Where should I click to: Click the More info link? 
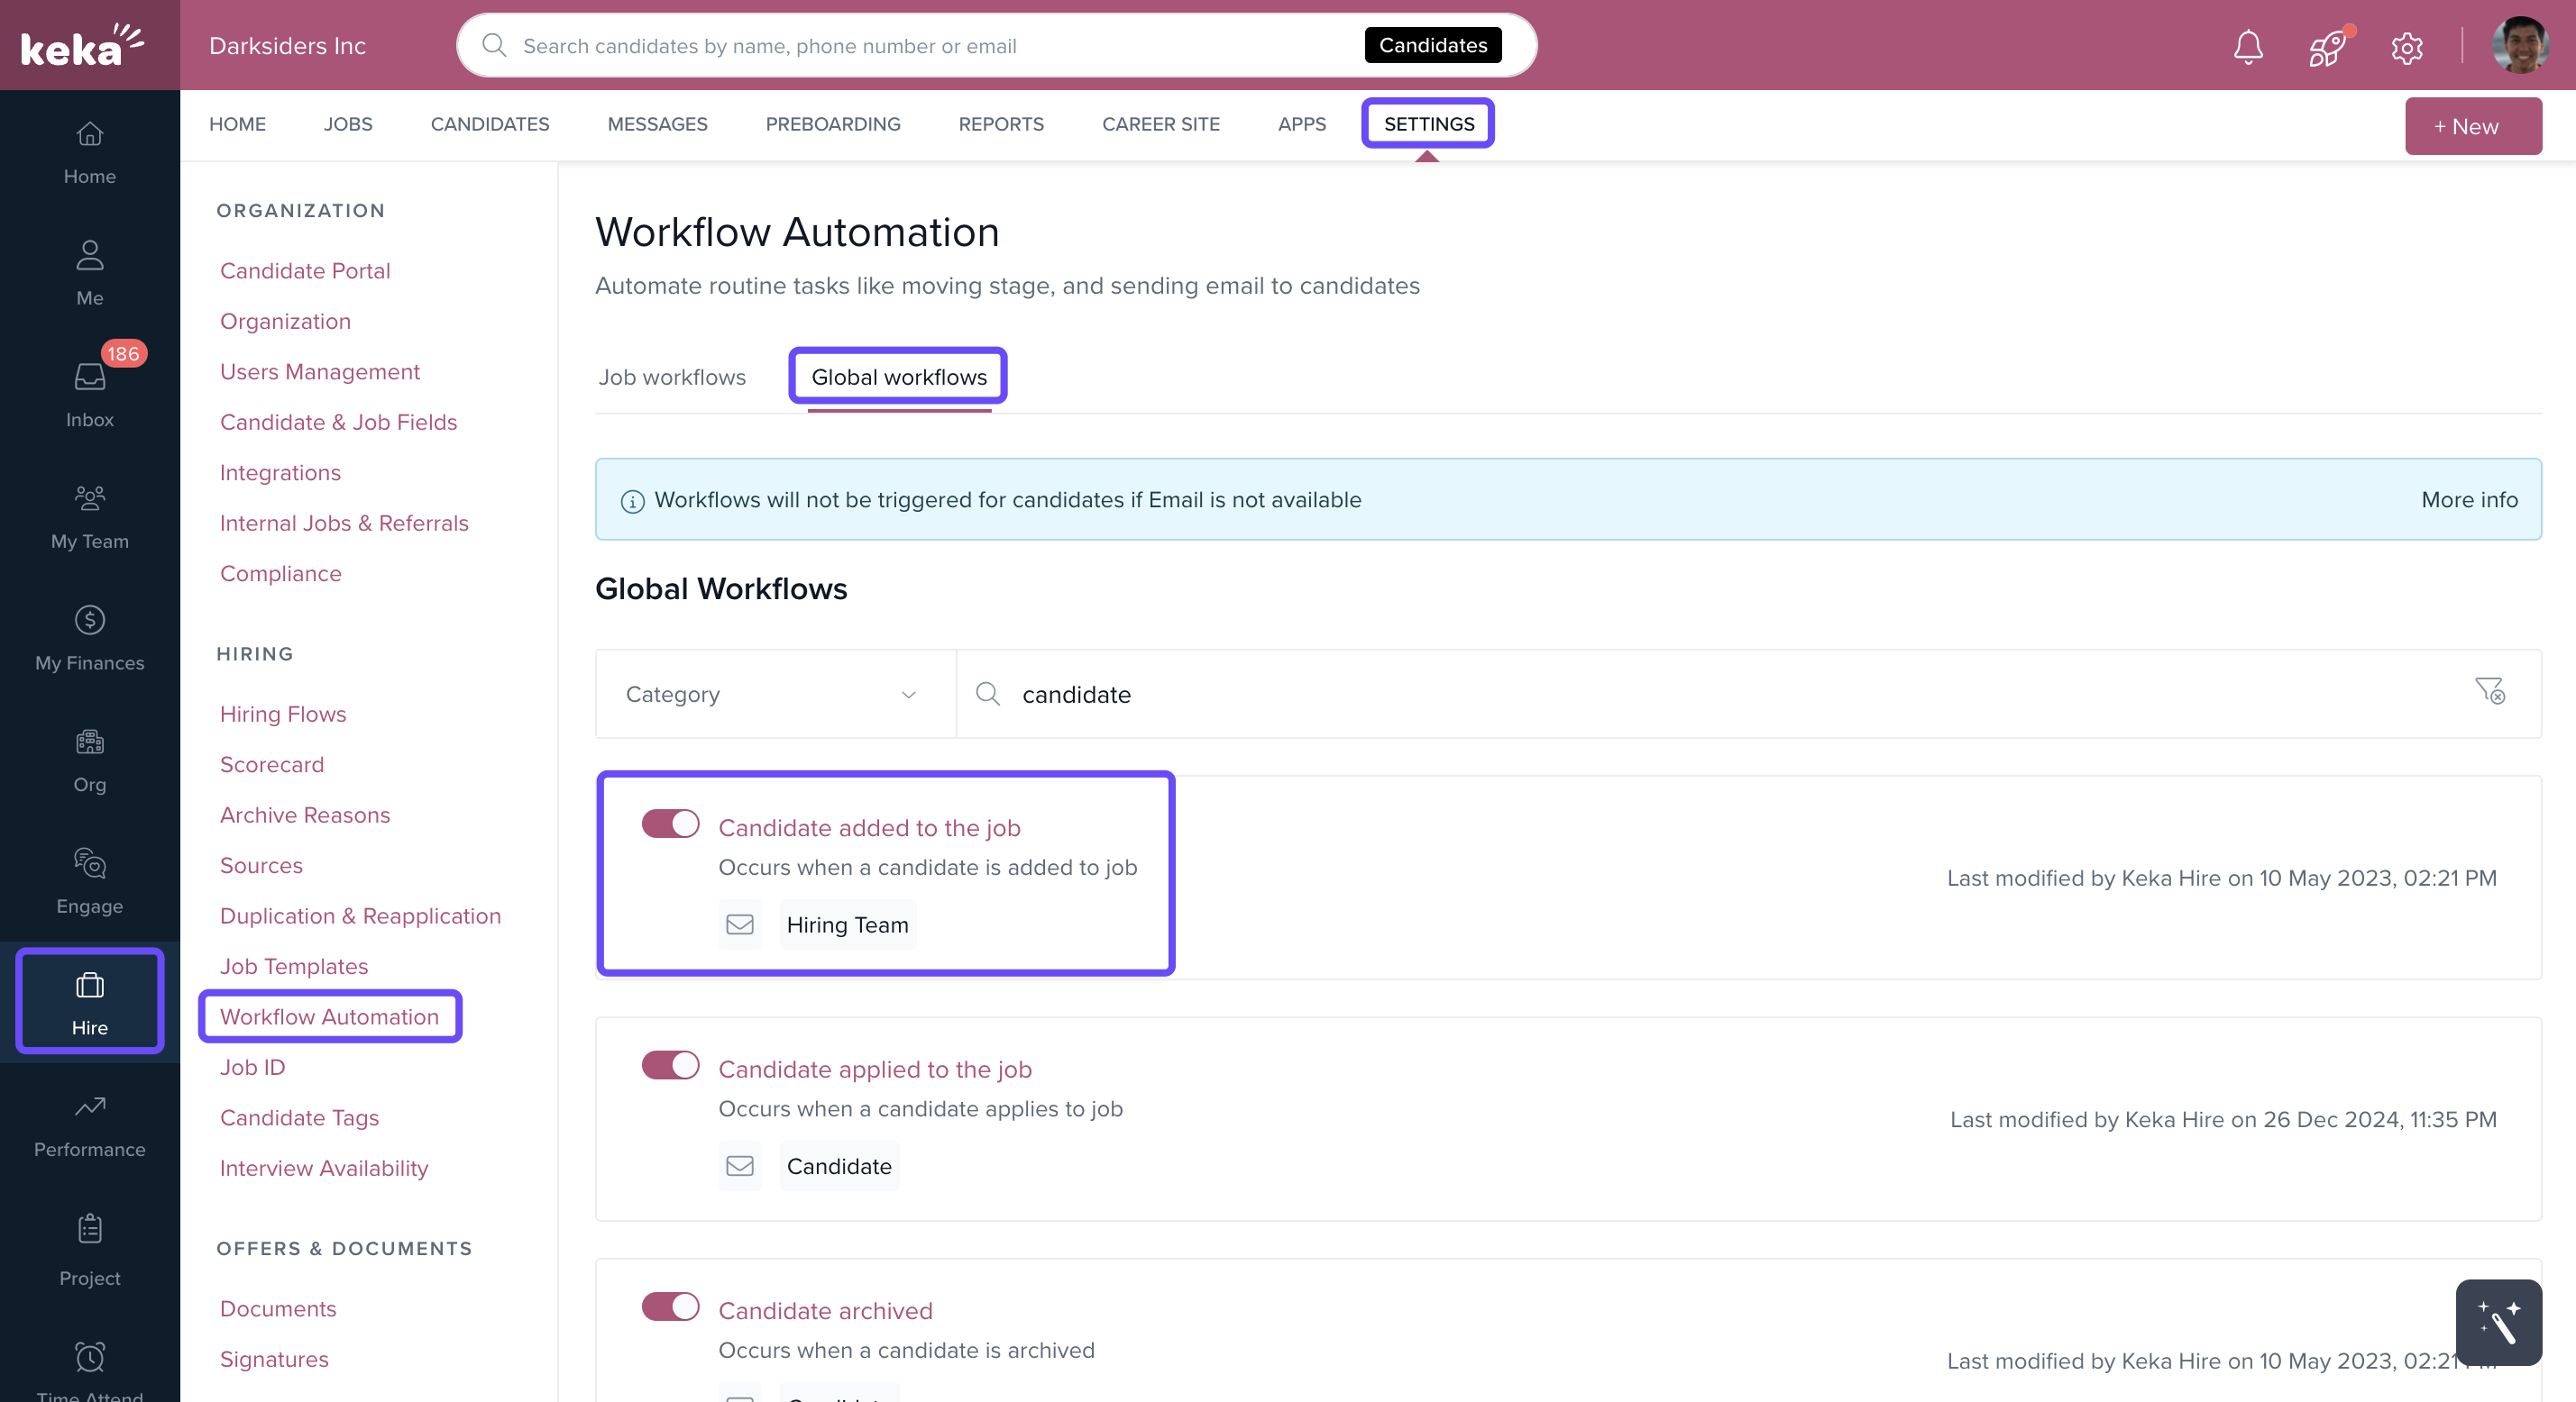point(2468,500)
